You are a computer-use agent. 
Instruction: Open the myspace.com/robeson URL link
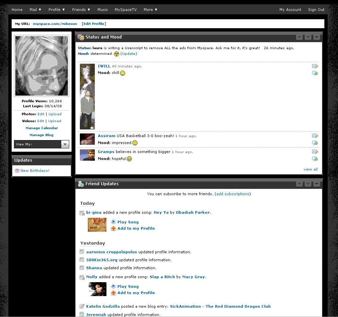(55, 24)
